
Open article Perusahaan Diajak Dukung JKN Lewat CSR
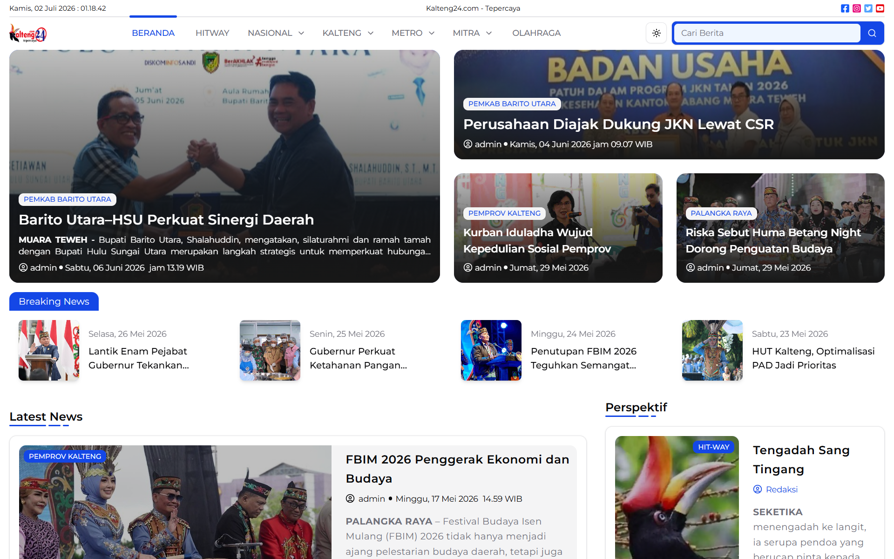618,124
